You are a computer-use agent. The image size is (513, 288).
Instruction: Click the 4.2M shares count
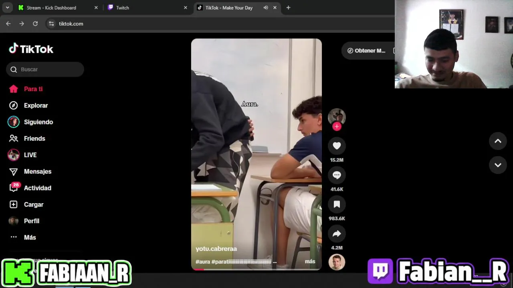[337, 248]
